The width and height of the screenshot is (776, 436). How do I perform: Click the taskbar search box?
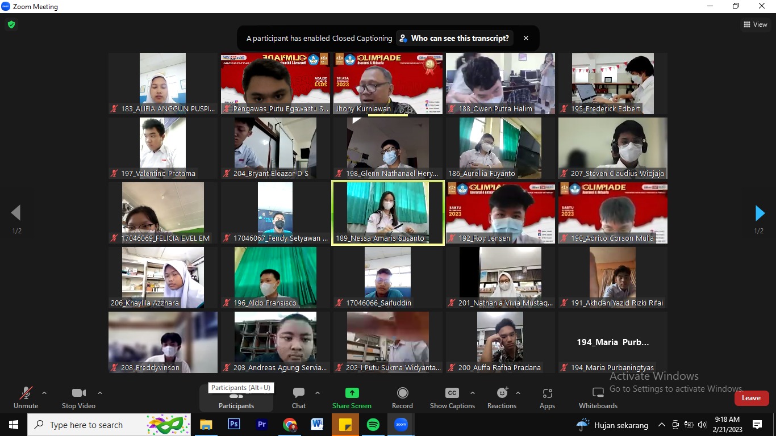point(109,425)
